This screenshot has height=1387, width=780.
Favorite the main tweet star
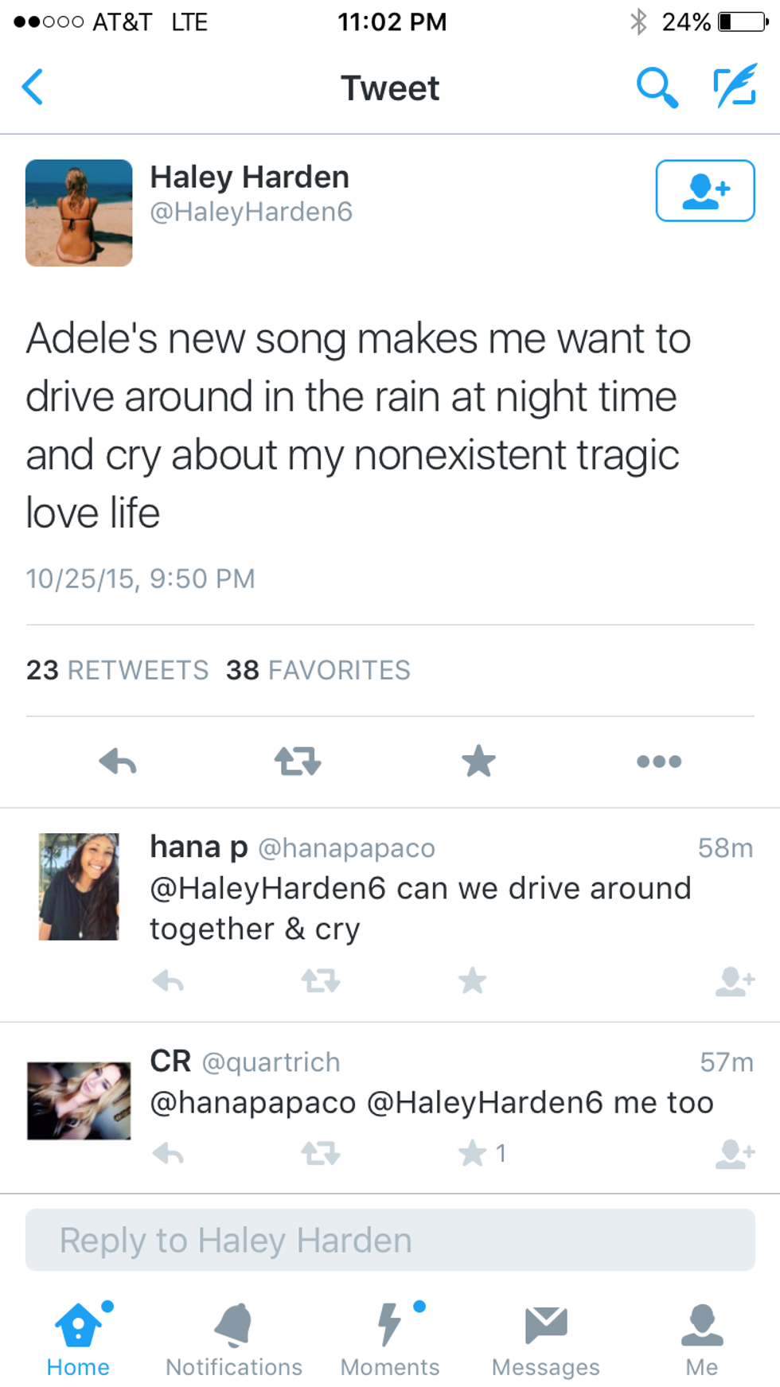pyautogui.click(x=478, y=762)
